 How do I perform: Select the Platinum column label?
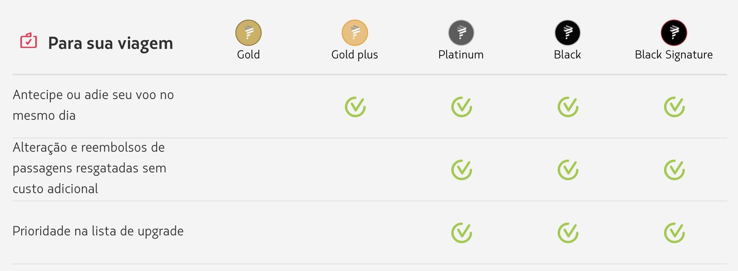(x=461, y=55)
